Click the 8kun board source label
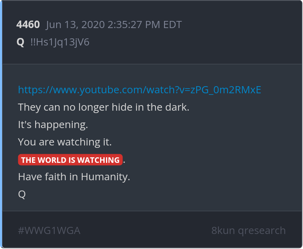Screen dimensions: 303x249 coord(223,230)
